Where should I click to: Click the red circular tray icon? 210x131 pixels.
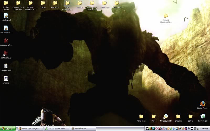(186, 129)
